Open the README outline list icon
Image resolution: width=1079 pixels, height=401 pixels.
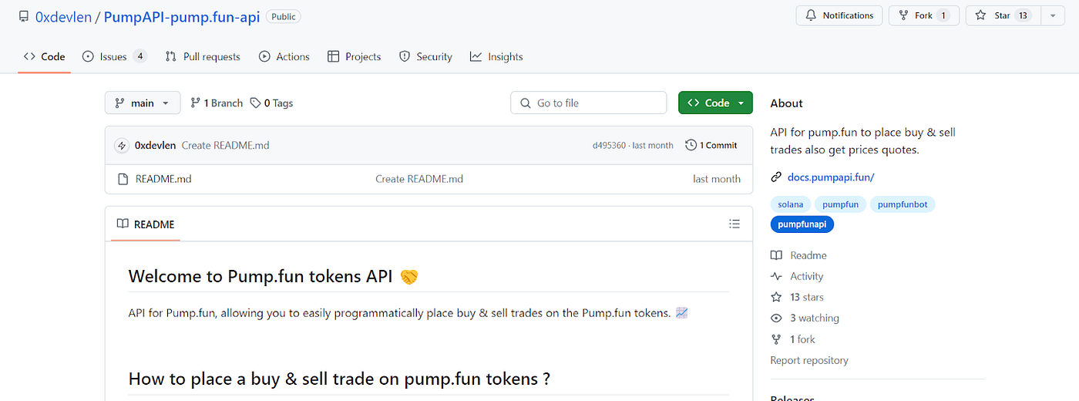tap(734, 224)
